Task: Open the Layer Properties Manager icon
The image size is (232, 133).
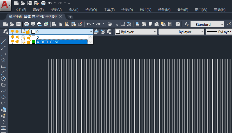Action: click(x=6, y=32)
